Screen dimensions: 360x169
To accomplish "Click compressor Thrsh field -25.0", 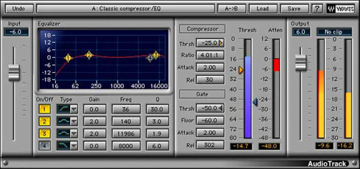I will [x=210, y=43].
